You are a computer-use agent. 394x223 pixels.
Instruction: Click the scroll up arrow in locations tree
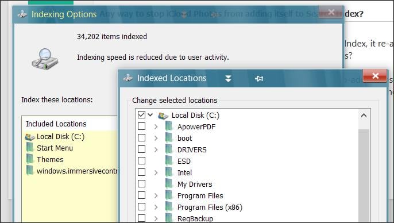coord(364,116)
